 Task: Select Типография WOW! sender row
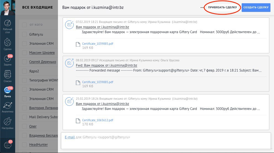coord(44,80)
